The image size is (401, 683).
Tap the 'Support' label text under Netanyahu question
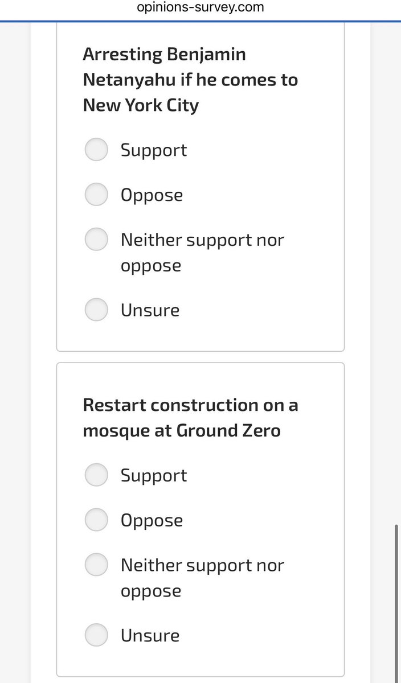[x=154, y=150]
